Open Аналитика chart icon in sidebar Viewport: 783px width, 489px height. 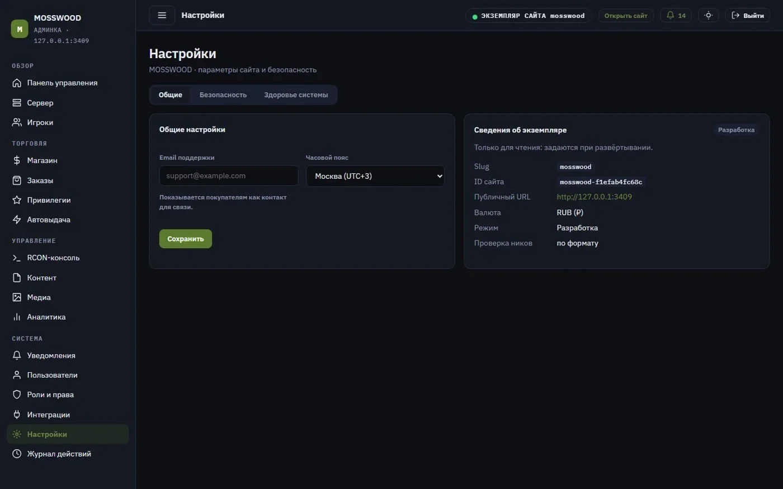17,317
